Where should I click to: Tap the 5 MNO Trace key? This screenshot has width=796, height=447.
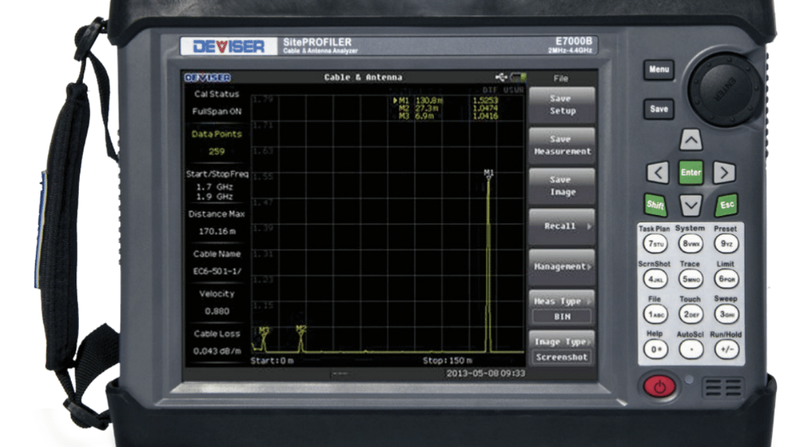point(691,279)
